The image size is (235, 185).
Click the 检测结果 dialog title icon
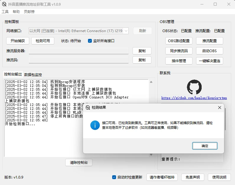pyautogui.click(x=88, y=108)
